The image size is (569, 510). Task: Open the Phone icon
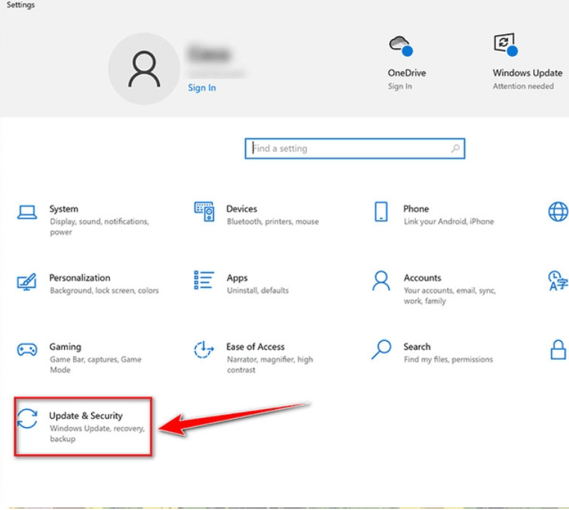[x=381, y=212]
